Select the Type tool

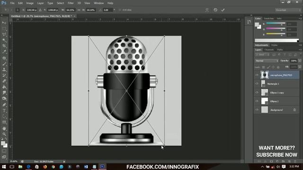pyautogui.click(x=4, y=110)
